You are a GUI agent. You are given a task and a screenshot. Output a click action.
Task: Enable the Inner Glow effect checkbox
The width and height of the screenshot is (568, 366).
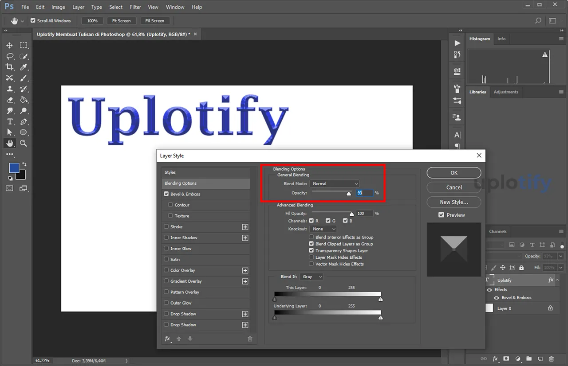(166, 249)
